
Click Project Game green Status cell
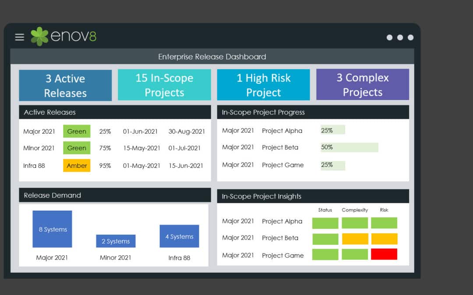point(325,254)
